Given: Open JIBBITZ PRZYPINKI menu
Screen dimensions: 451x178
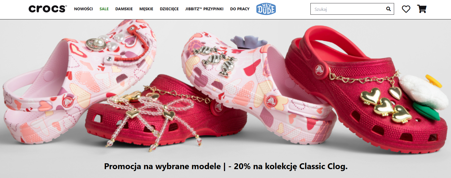Looking at the screenshot, I should click(x=204, y=9).
